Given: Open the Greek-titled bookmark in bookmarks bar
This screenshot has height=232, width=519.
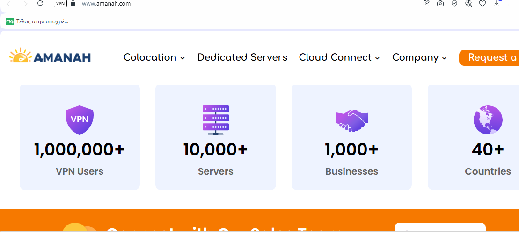Looking at the screenshot, I should (x=38, y=21).
